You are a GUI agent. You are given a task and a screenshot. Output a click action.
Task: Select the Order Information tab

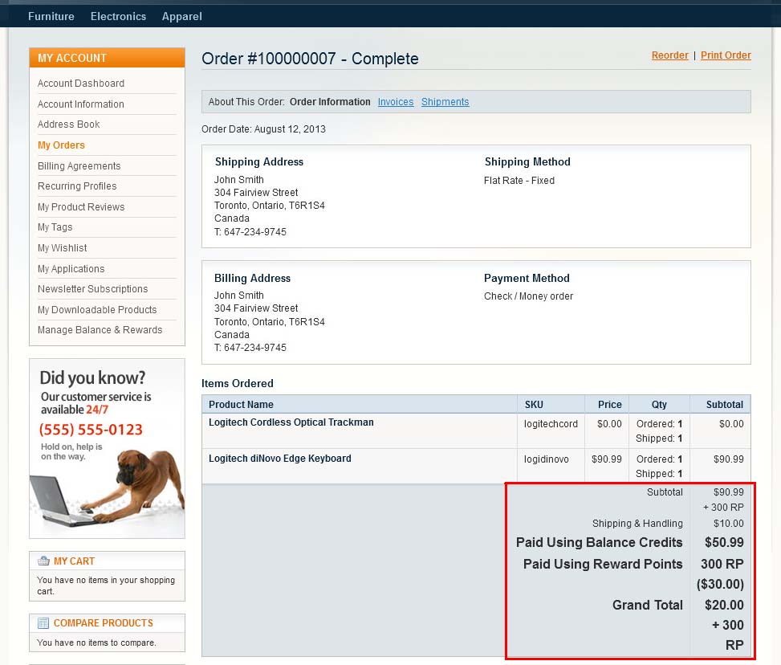(330, 102)
